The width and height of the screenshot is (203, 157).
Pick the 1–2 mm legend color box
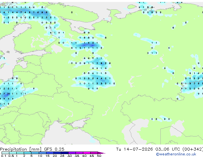[x=20, y=153]
